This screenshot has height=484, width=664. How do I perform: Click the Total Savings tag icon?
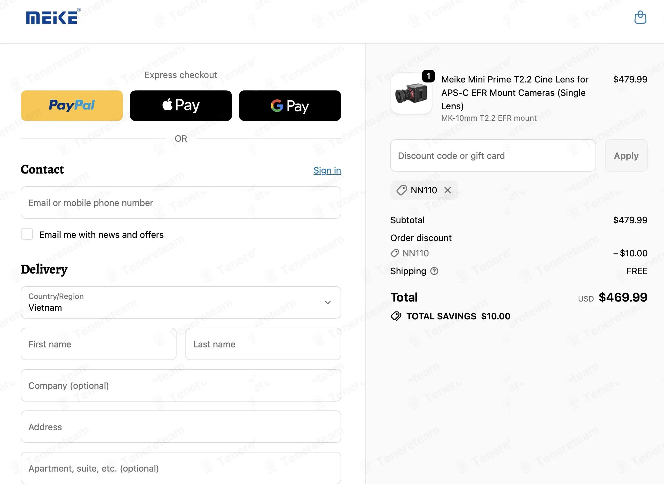396,316
